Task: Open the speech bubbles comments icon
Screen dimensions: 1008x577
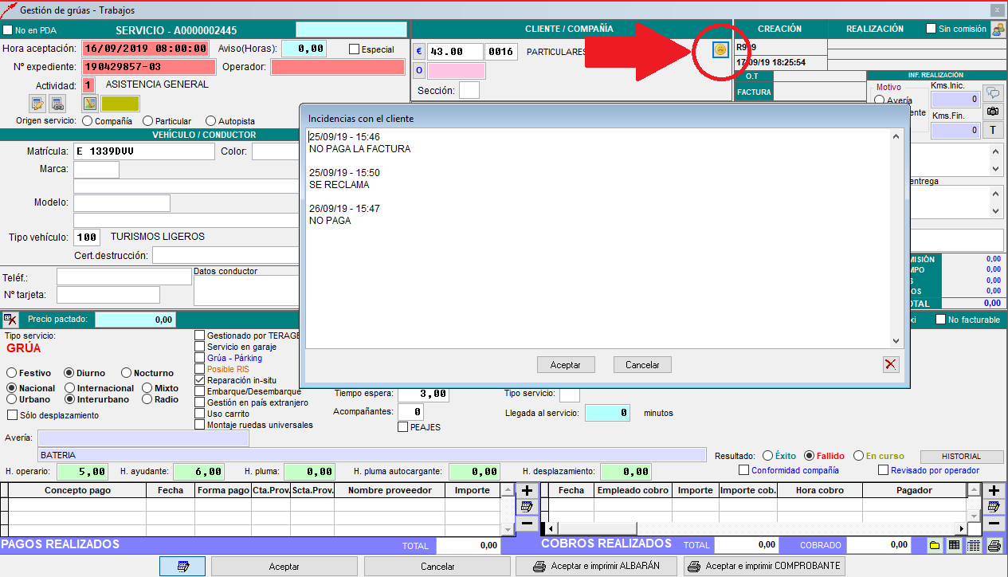Action: (x=993, y=92)
